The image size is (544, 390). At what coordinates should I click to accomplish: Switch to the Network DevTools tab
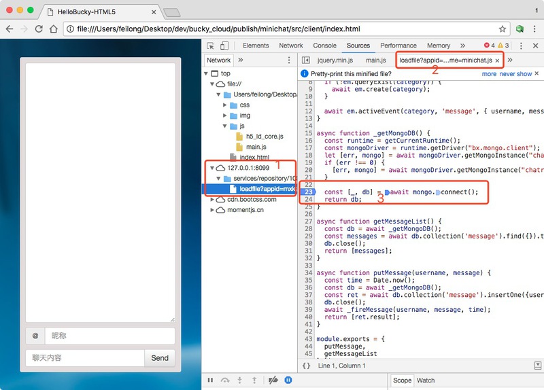pyautogui.click(x=291, y=46)
